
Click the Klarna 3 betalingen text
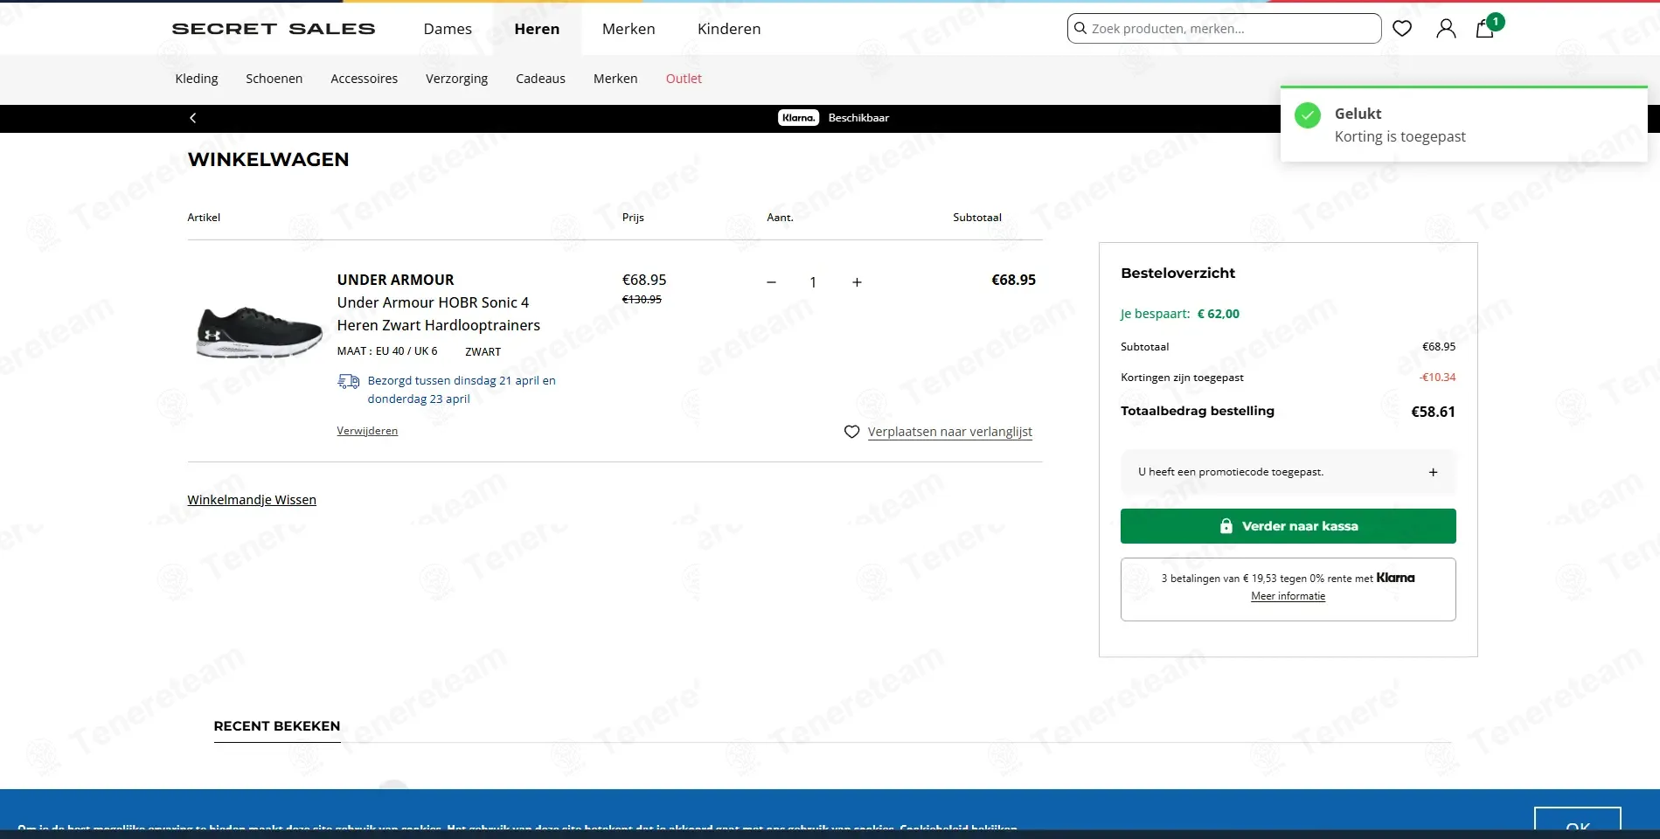pos(1288,578)
